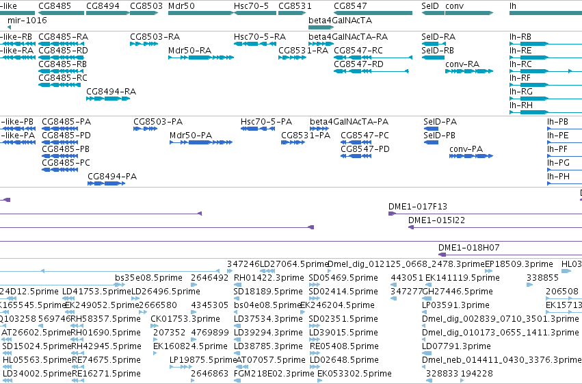The height and width of the screenshot is (384, 582).
Task: Click protein Hsc70-5-PA
Action: pyautogui.click(x=258, y=129)
